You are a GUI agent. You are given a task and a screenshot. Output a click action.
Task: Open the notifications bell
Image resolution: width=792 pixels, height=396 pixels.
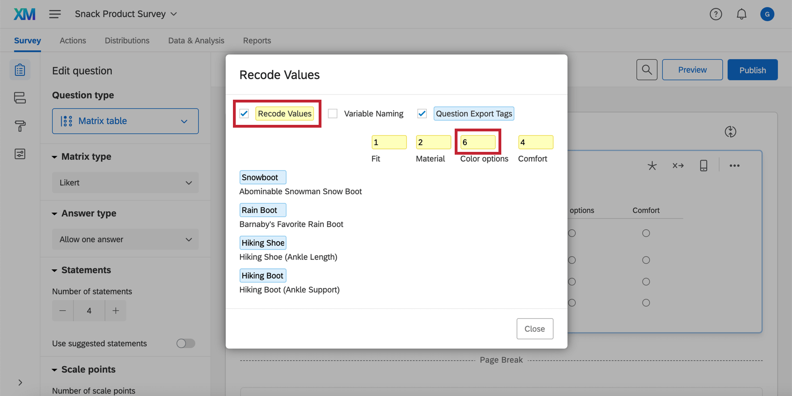pos(741,14)
